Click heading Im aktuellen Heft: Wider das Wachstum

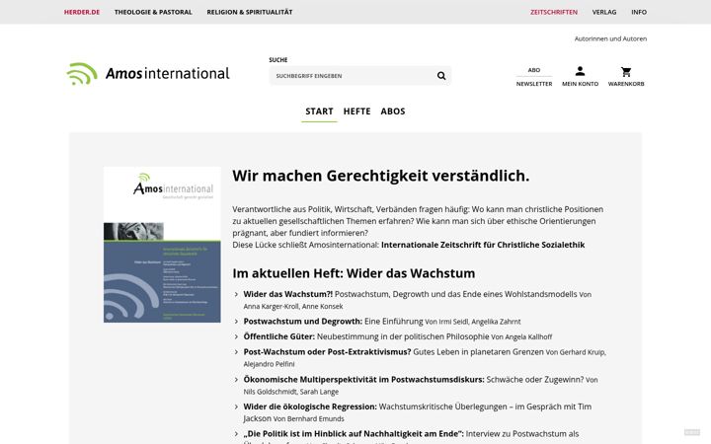coord(354,273)
